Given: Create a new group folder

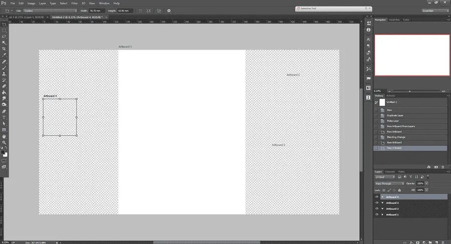Looking at the screenshot, I should [x=430, y=242].
